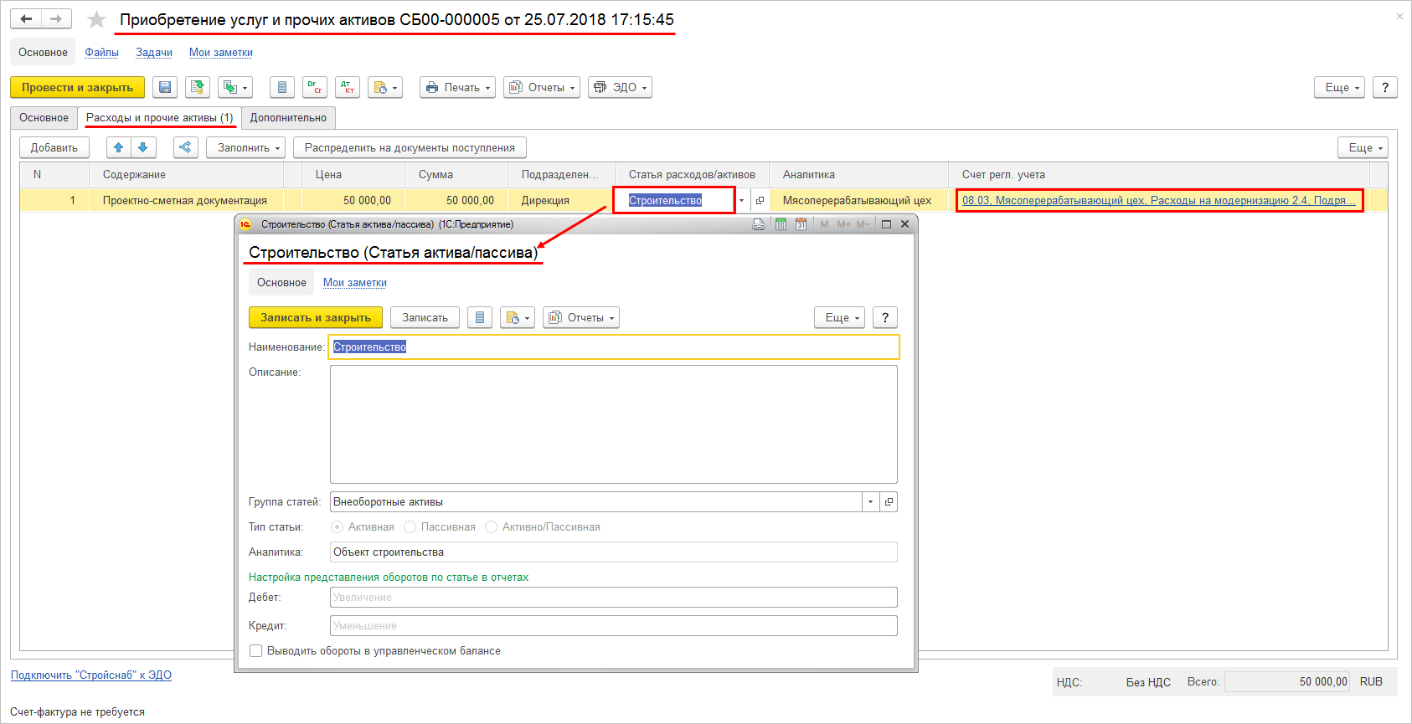
Task: Click the Всего total field showing 50 000,00
Action: tap(1286, 681)
